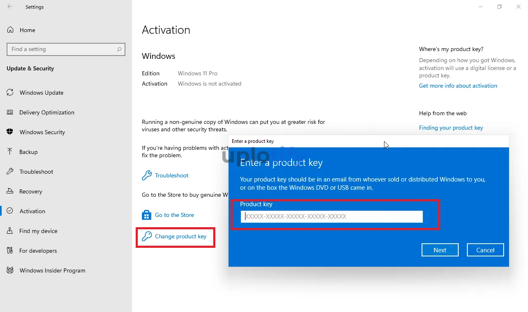
Task: Open Get more info about activation
Action: coord(458,86)
